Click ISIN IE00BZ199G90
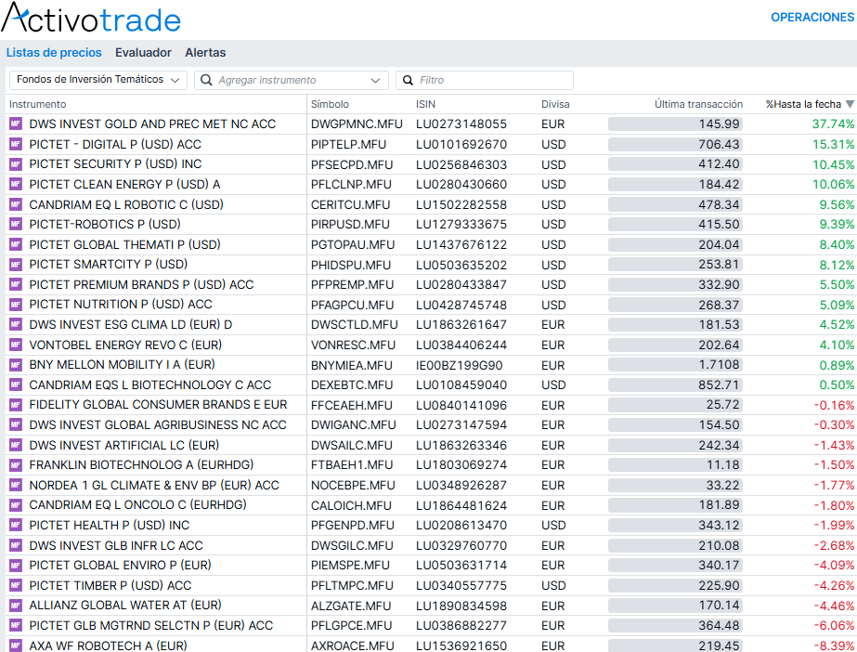857x652 pixels. coord(459,365)
